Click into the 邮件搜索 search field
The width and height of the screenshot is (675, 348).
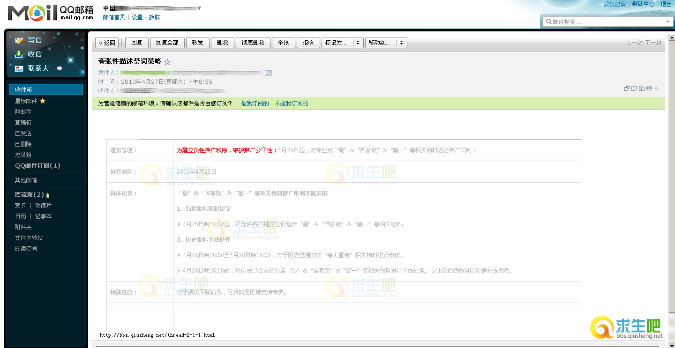click(x=605, y=22)
